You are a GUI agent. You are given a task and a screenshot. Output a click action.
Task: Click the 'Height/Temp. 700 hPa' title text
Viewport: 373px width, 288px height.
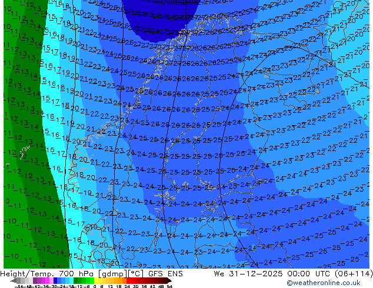click(48, 274)
